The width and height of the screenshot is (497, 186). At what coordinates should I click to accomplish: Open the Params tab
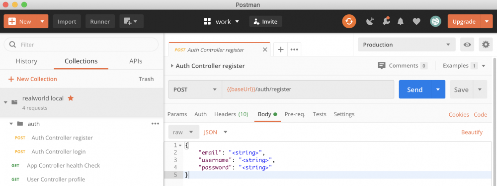177,114
